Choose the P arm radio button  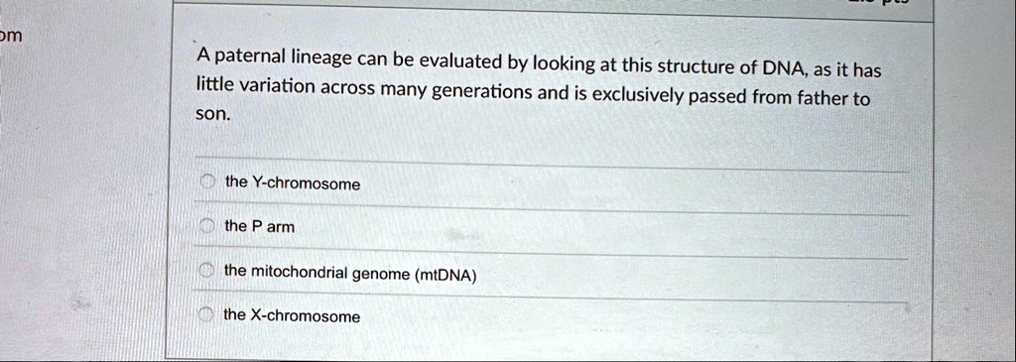click(207, 226)
